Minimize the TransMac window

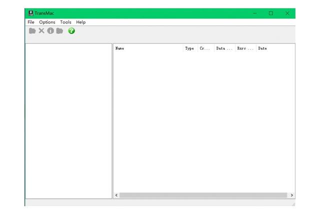(x=254, y=14)
